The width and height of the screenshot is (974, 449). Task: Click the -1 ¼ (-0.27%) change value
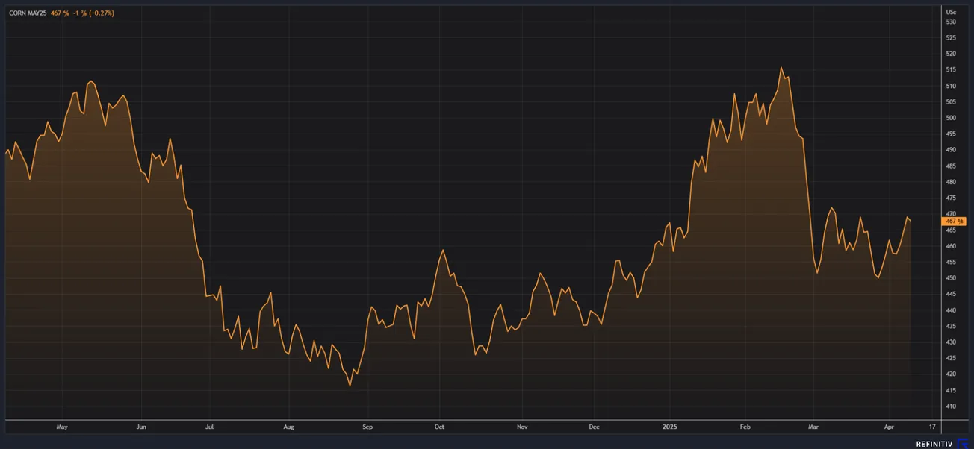[93, 13]
